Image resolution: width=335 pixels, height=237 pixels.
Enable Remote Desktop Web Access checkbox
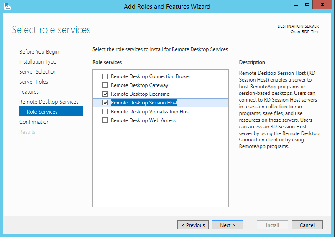tap(105, 120)
